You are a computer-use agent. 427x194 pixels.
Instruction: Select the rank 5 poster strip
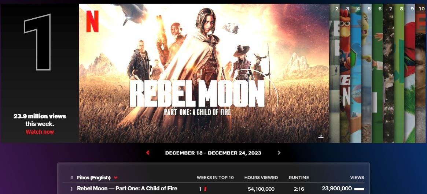[367, 73]
